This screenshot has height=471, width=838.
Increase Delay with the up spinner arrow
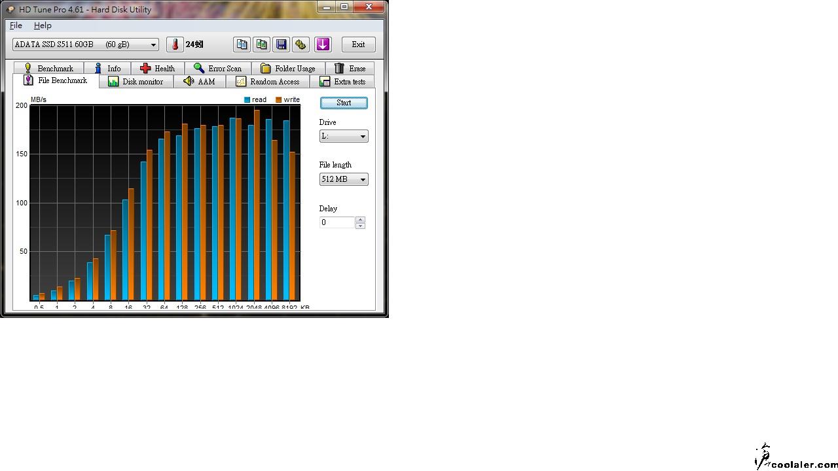coord(360,220)
